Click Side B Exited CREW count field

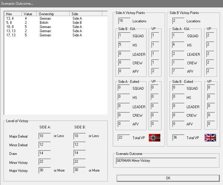point(178,115)
